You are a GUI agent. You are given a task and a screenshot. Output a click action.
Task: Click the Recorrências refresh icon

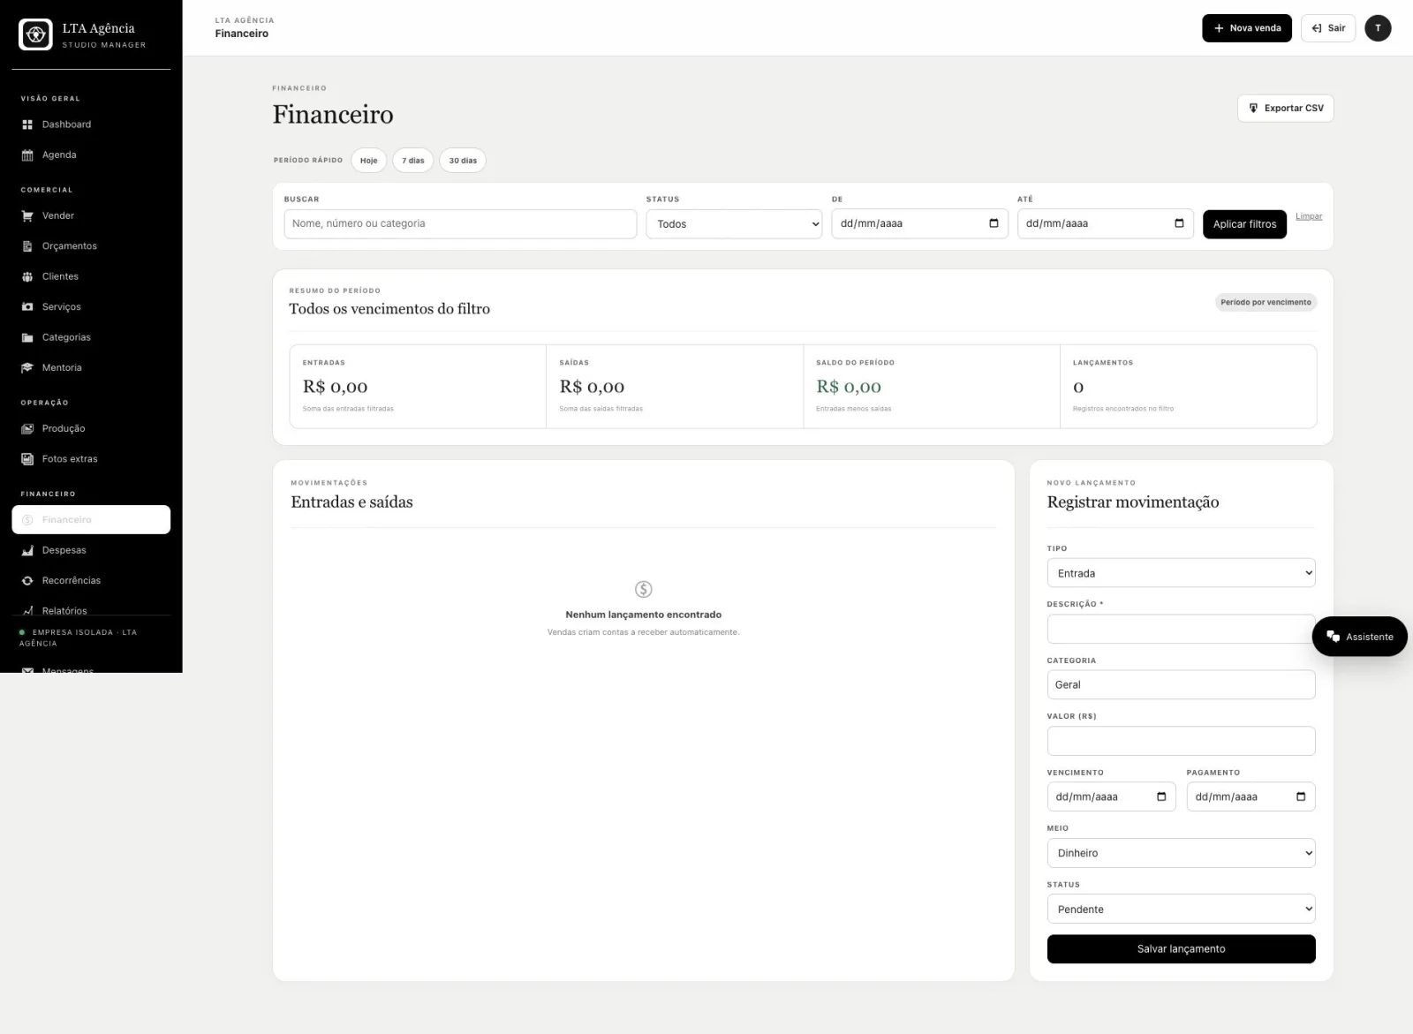pyautogui.click(x=27, y=581)
